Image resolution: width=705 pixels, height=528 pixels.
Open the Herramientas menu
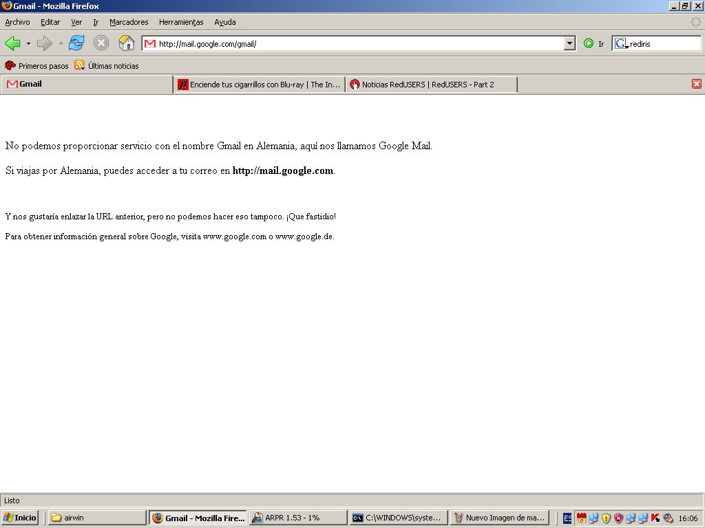point(181,22)
